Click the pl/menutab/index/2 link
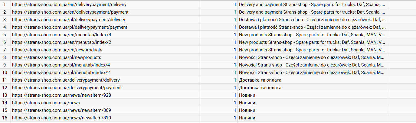 (61, 73)
